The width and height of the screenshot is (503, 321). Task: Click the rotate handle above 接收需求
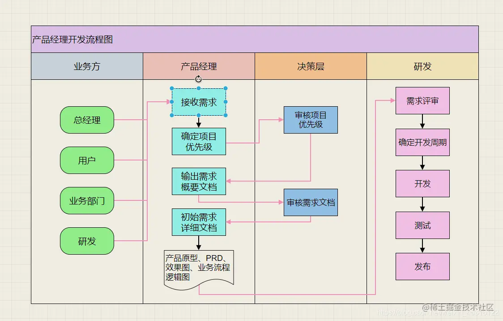click(199, 79)
